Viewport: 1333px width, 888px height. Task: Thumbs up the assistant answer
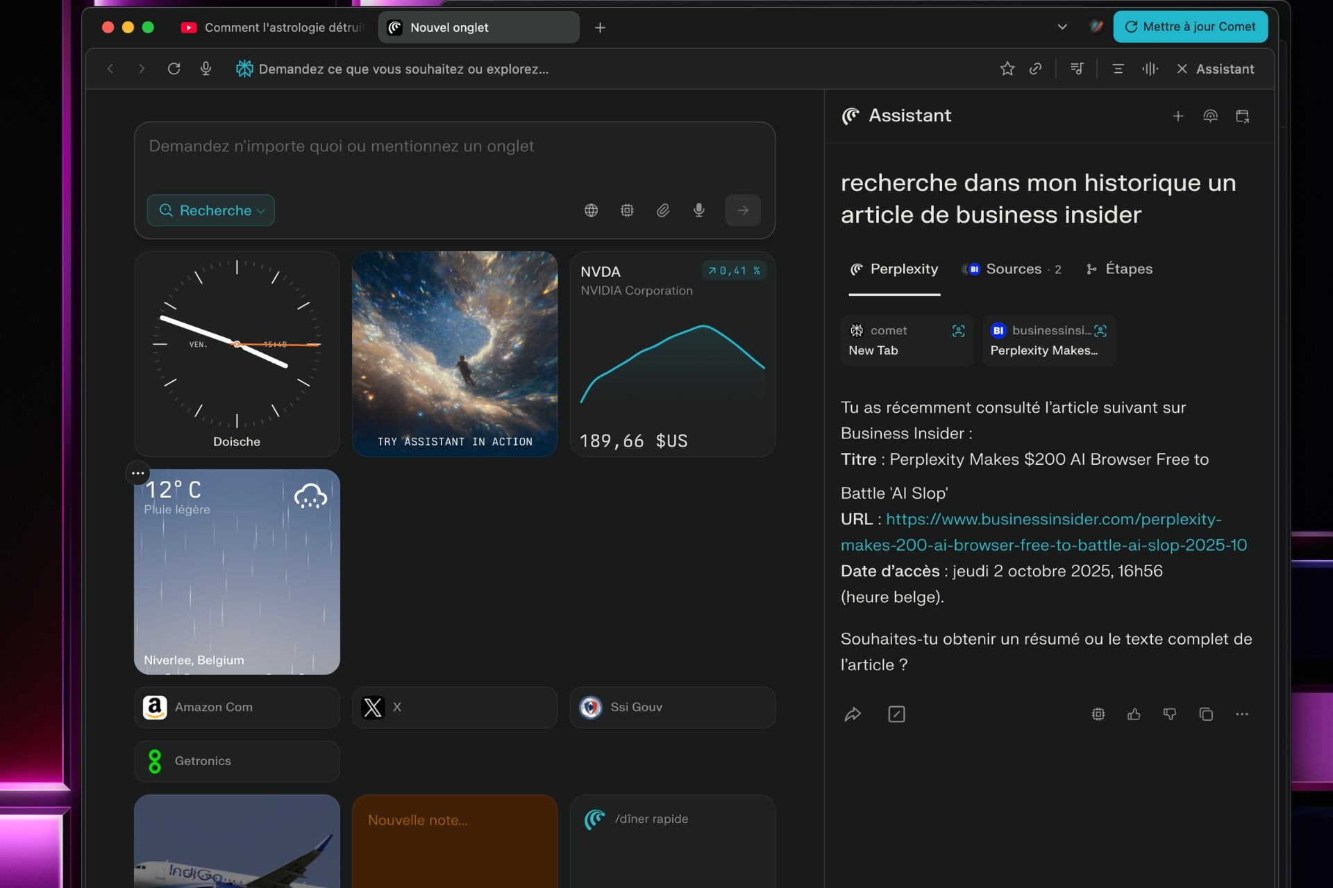tap(1134, 714)
